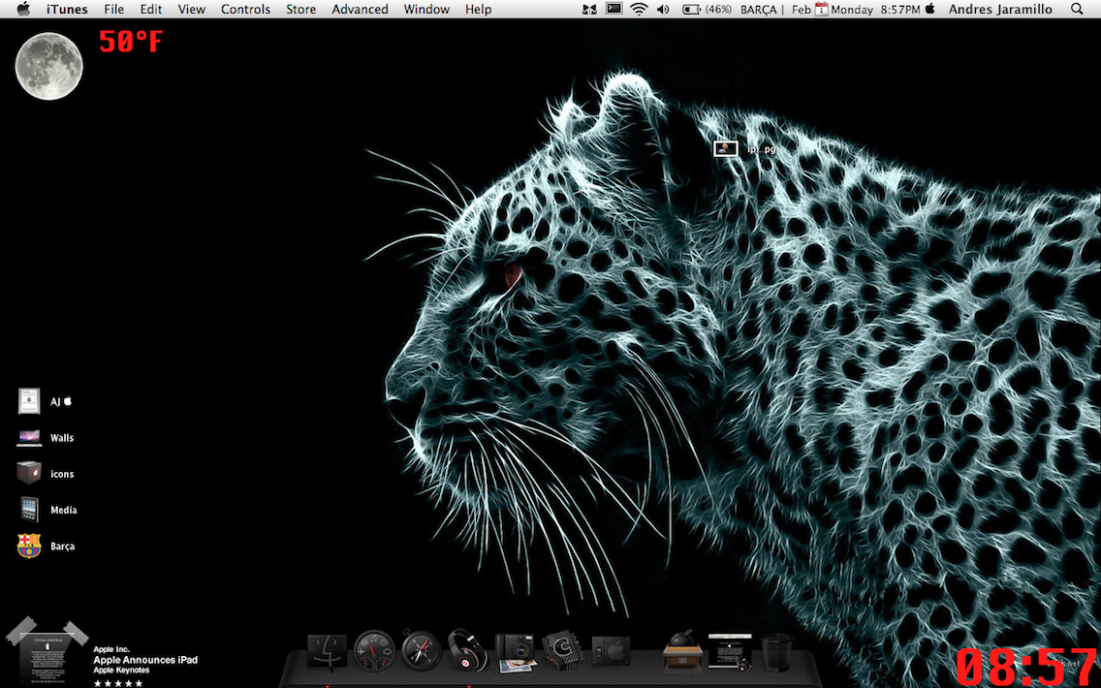Click the Apple Keynotes album text

(x=121, y=671)
